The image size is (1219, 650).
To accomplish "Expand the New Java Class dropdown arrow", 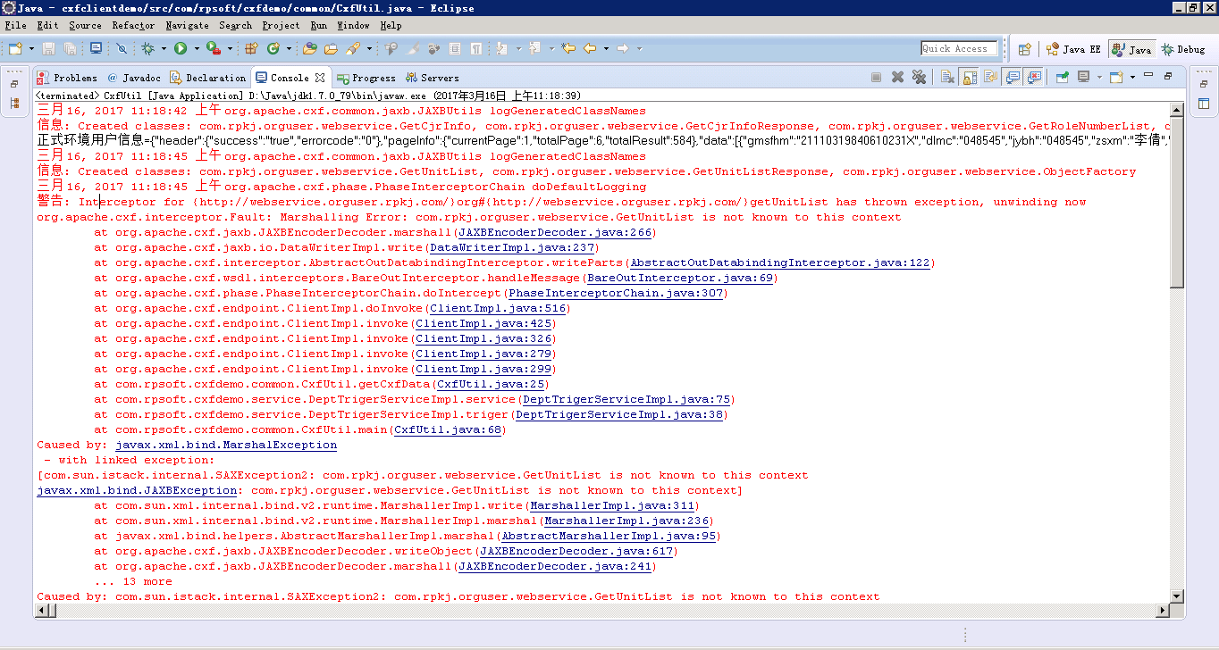I will 287,49.
